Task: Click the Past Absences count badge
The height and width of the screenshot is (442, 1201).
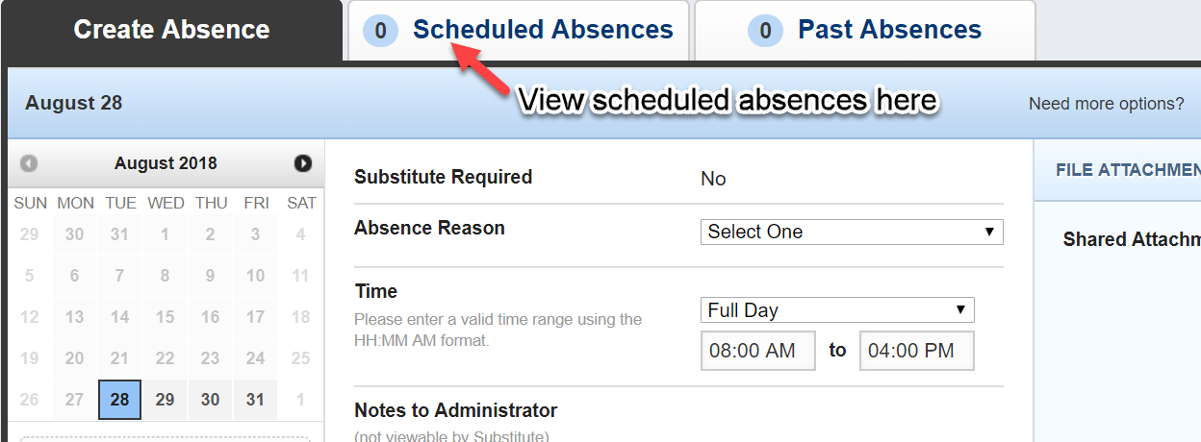Action: pos(765,31)
